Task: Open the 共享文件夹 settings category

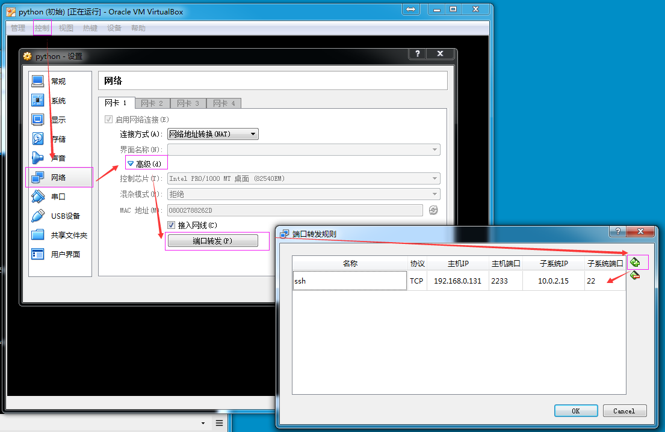Action: pos(60,235)
